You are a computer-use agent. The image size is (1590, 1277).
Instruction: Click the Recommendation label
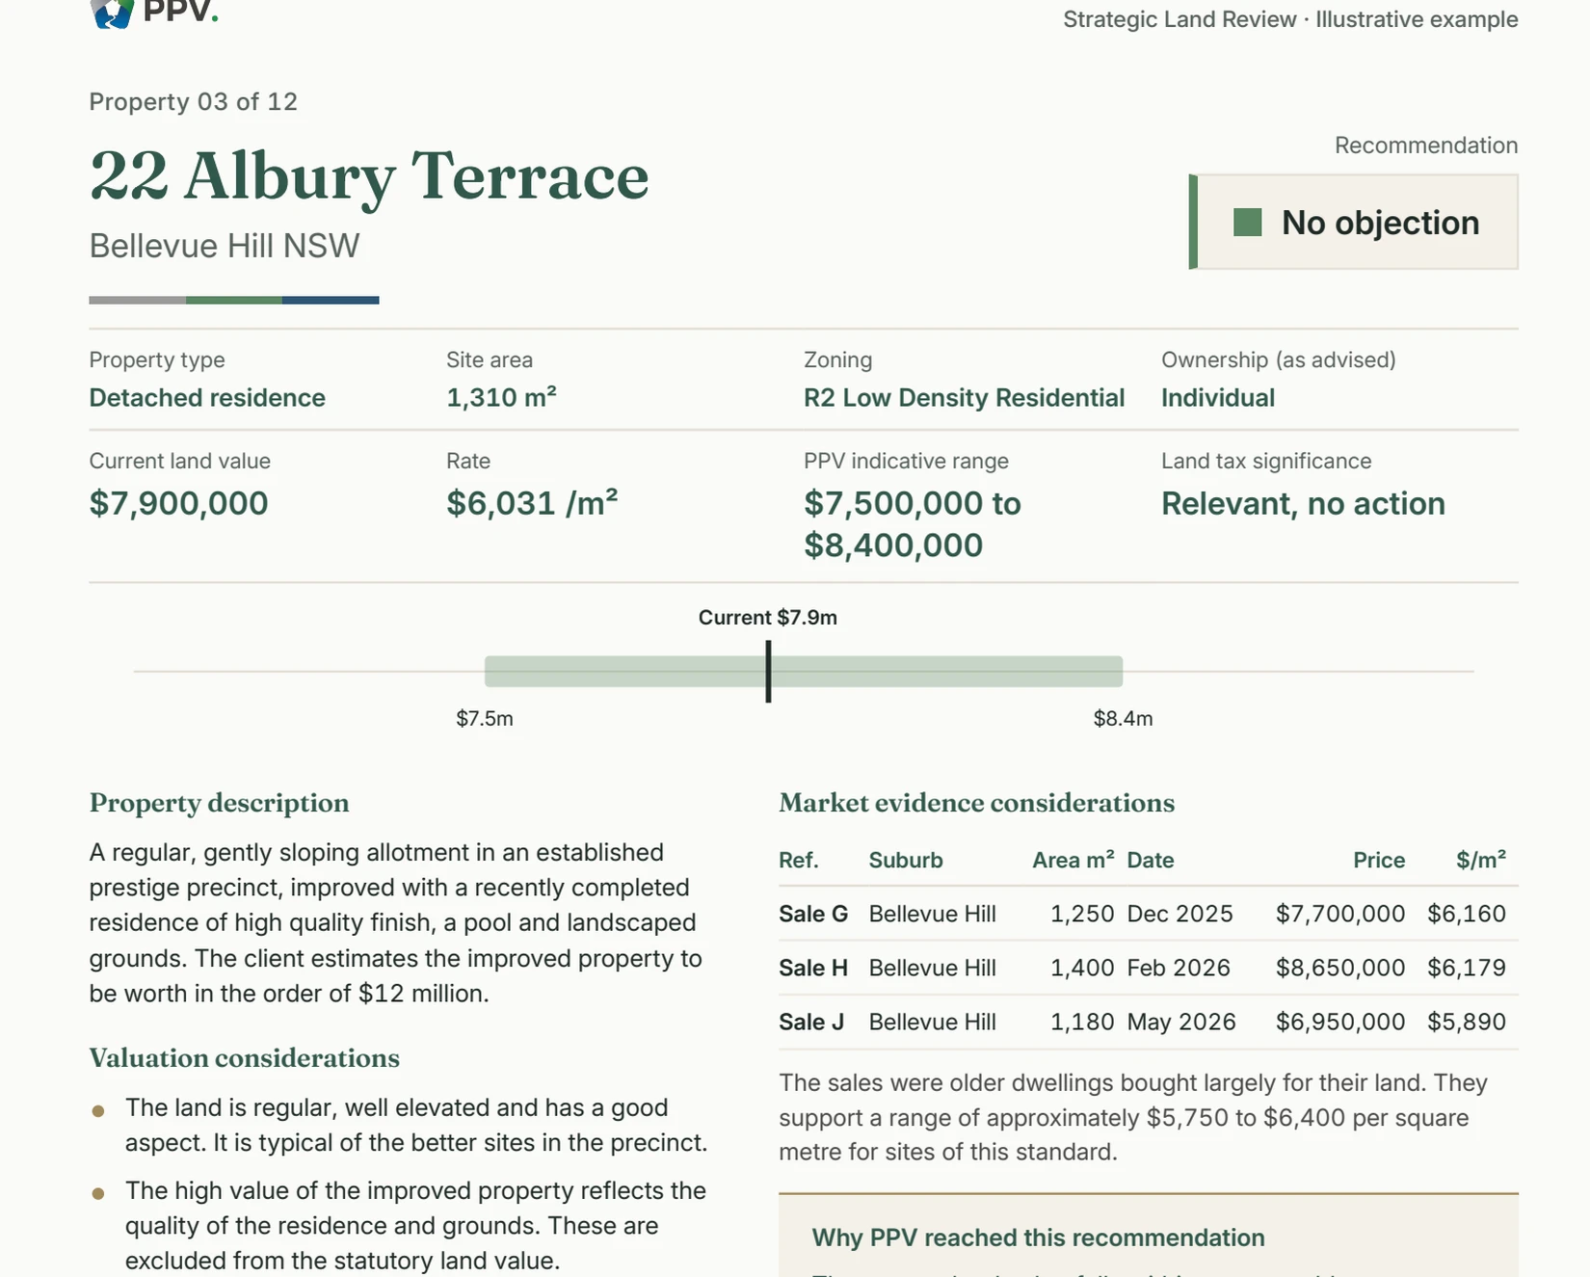1426,146
